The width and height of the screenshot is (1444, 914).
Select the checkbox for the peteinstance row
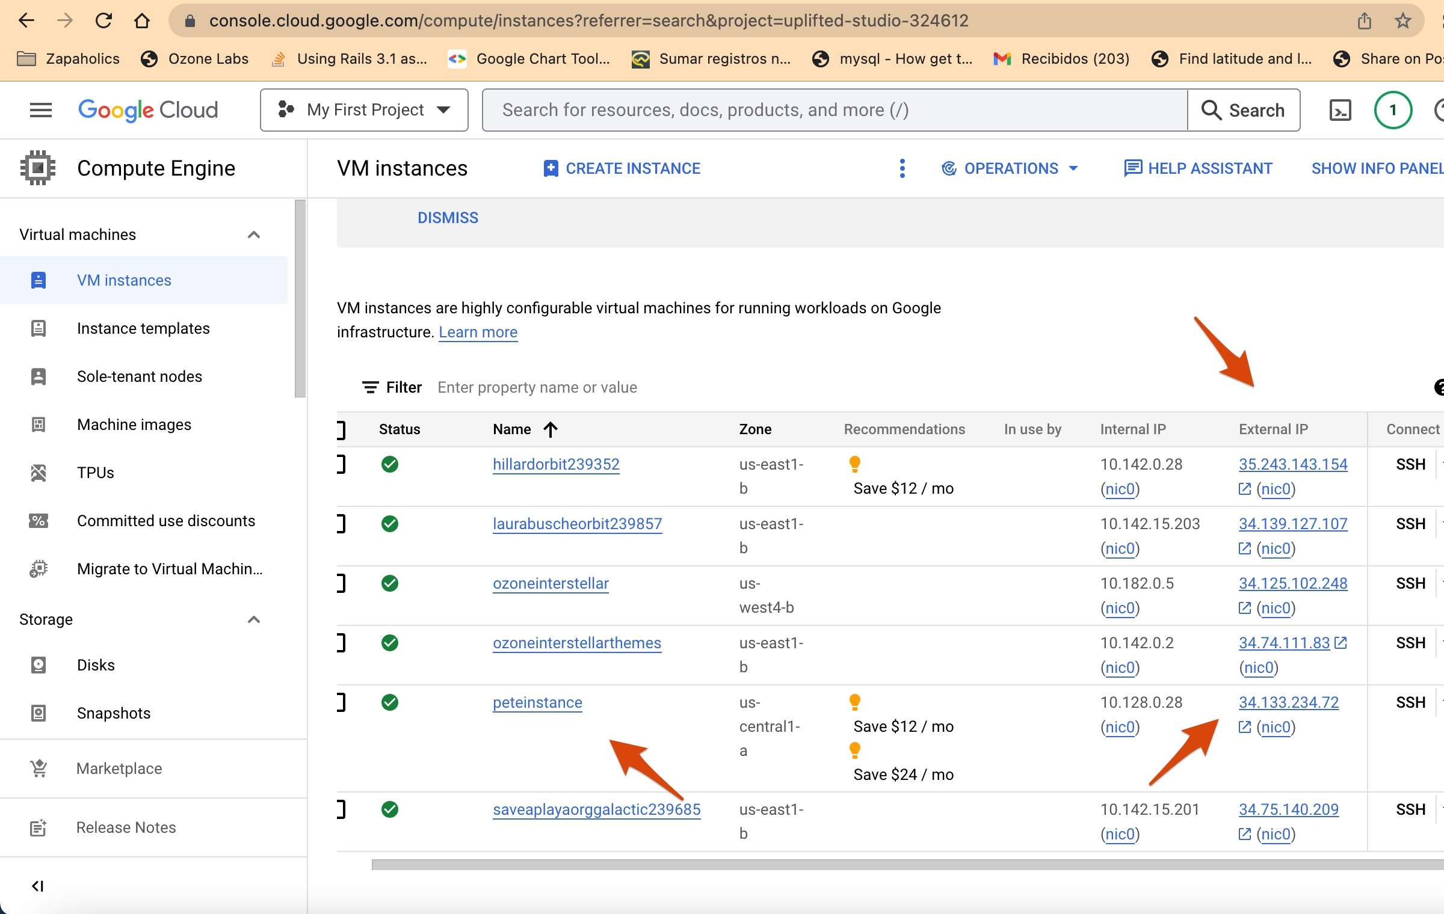[x=341, y=702]
